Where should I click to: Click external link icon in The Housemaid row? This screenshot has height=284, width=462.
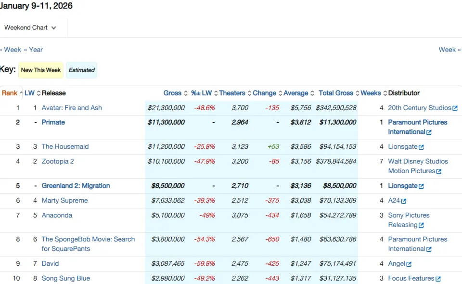[422, 147]
